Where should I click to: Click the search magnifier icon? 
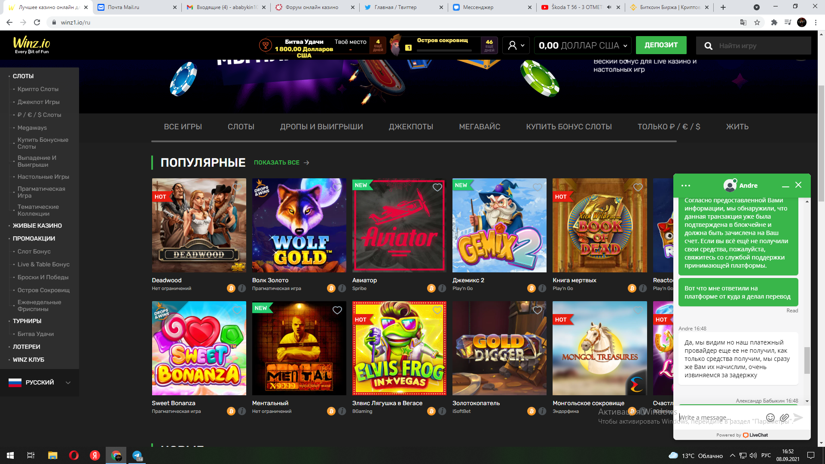coord(708,46)
